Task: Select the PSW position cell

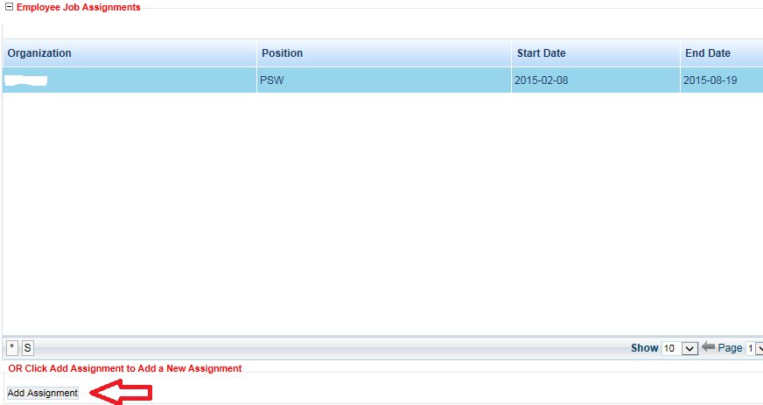Action: [x=271, y=80]
